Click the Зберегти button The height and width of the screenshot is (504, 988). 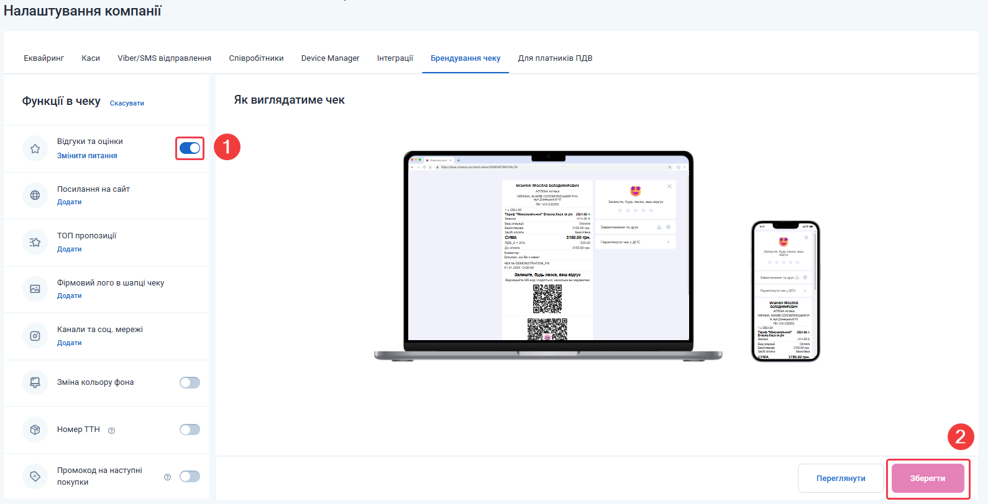point(928,479)
